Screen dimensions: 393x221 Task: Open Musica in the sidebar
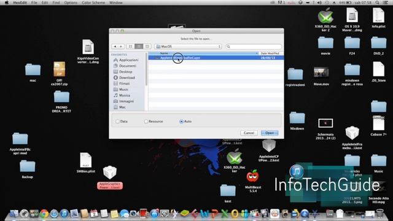point(124,95)
